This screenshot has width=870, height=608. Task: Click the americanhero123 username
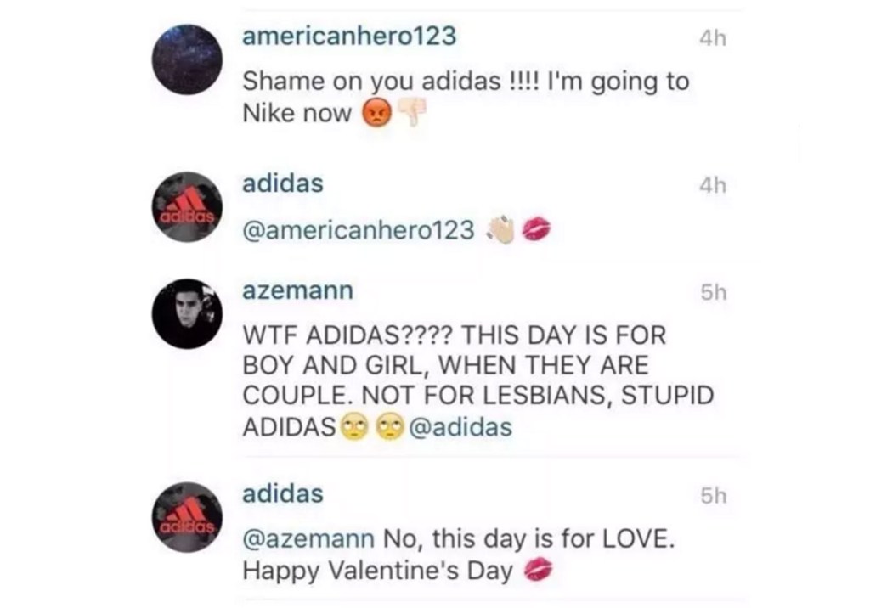(349, 36)
